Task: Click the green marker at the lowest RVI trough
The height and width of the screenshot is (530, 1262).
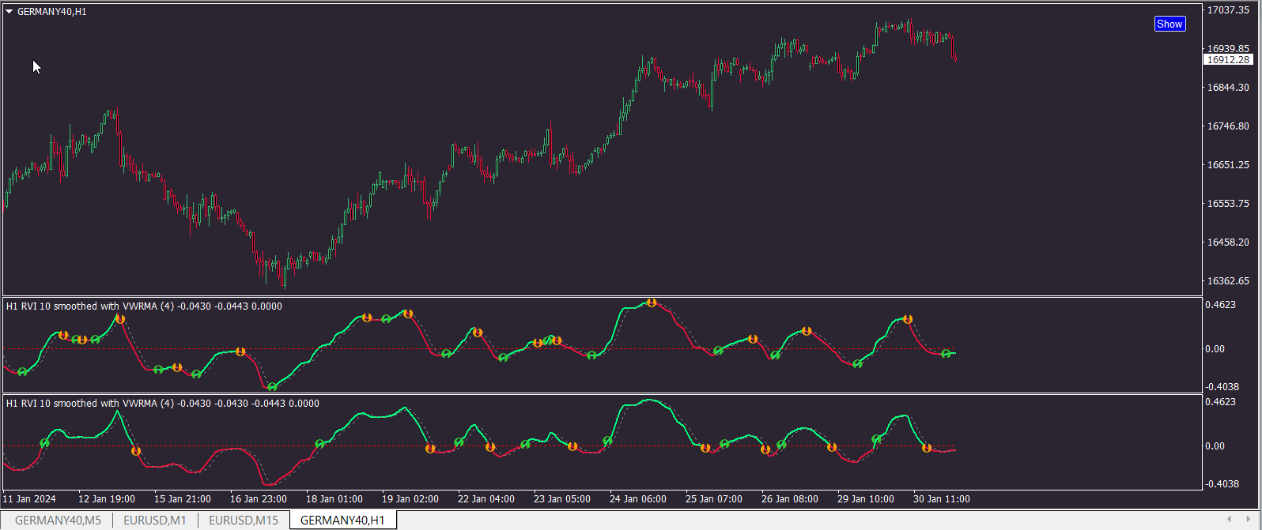Action: [273, 387]
